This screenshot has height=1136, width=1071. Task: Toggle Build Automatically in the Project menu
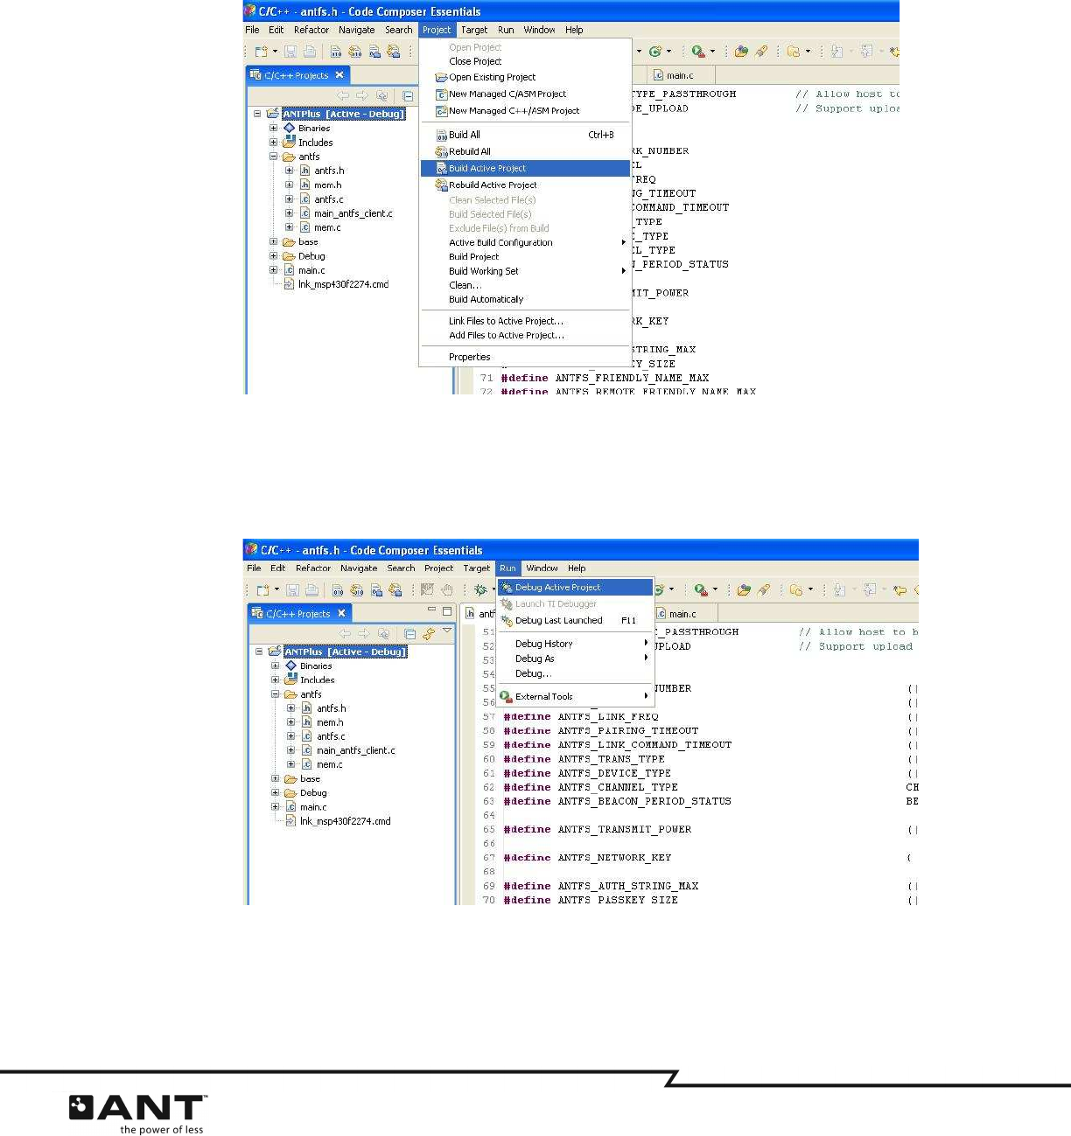click(525, 299)
